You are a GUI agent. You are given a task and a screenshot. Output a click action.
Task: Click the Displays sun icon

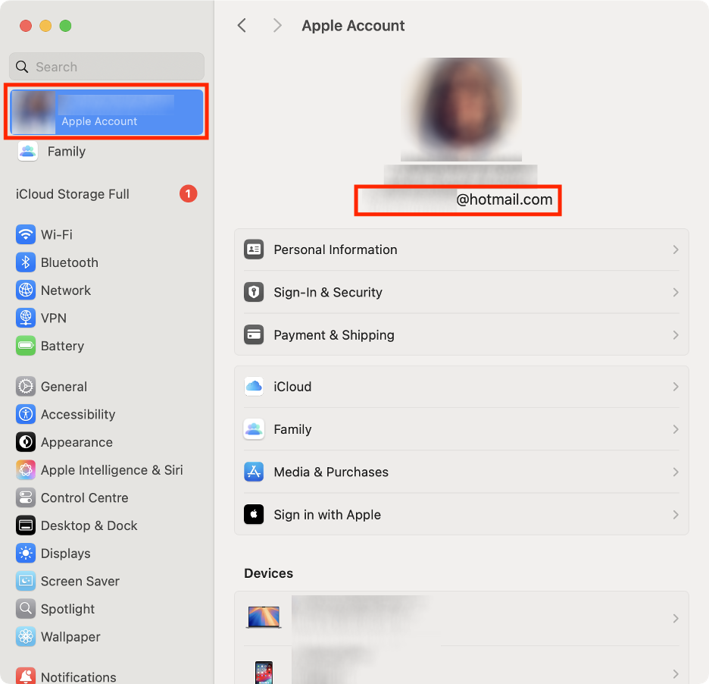pos(26,553)
